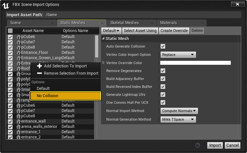Choose No Collision from the context menu
247x153 pixels.
coord(65,96)
